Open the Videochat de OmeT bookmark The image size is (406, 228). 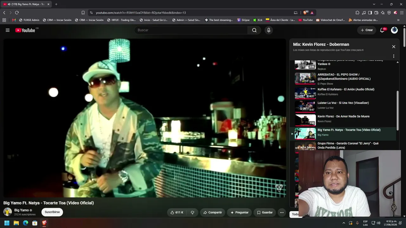pos(330,20)
